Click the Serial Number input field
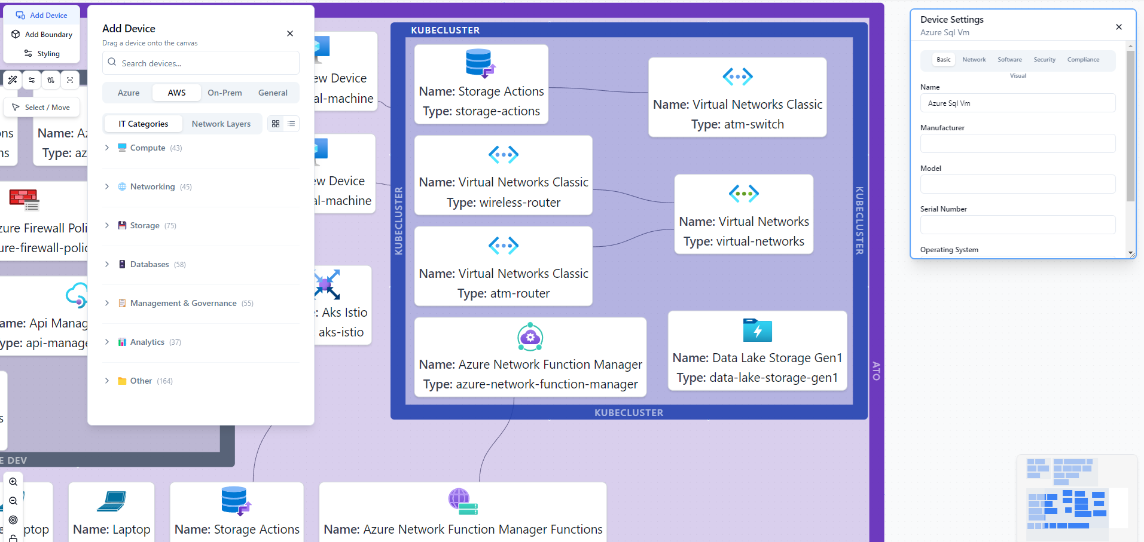Image resolution: width=1144 pixels, height=542 pixels. pyautogui.click(x=1018, y=225)
